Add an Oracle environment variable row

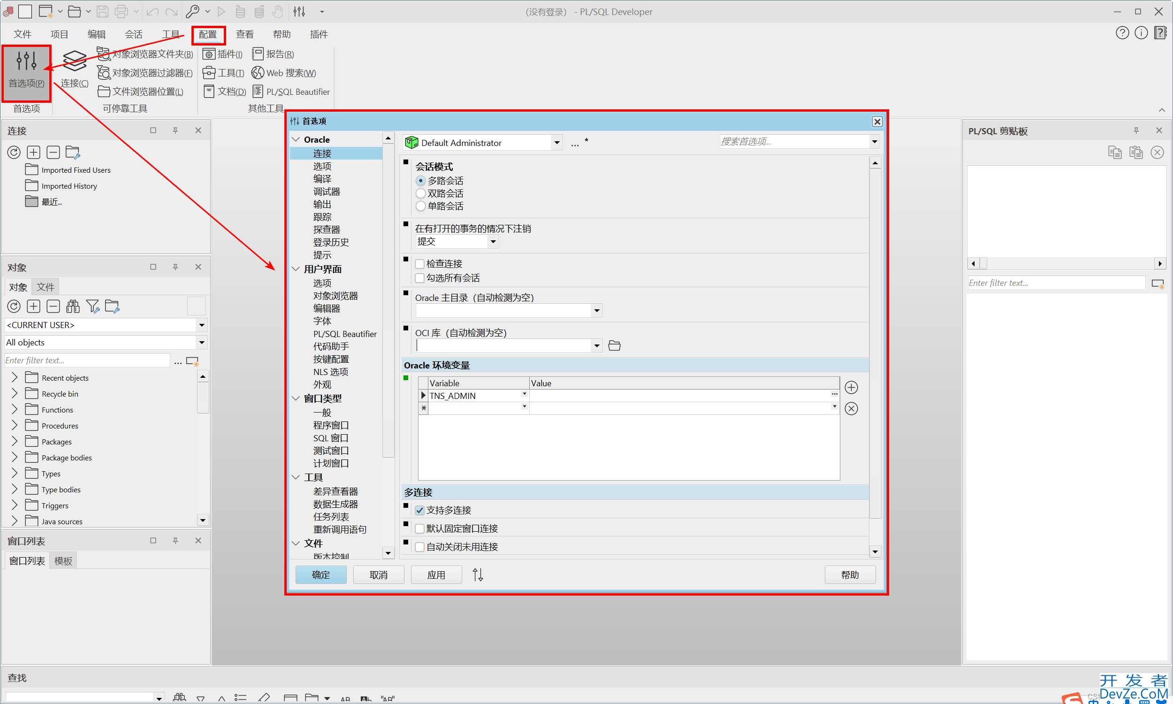point(852,388)
